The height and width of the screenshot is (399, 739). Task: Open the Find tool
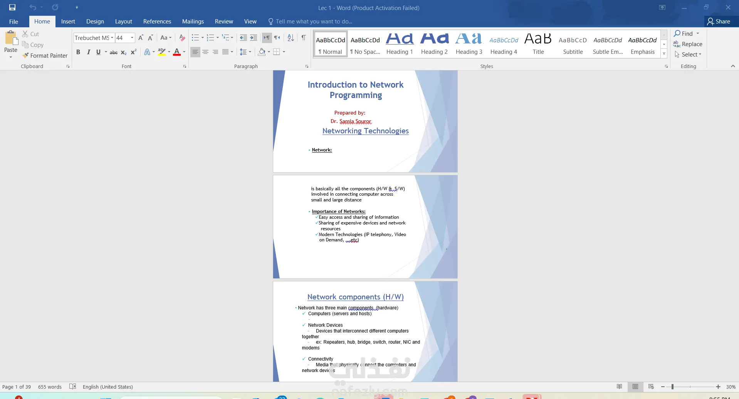click(683, 33)
